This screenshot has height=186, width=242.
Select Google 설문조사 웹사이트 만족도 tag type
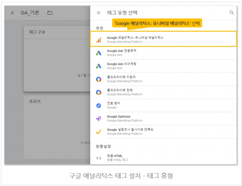pos(163,132)
